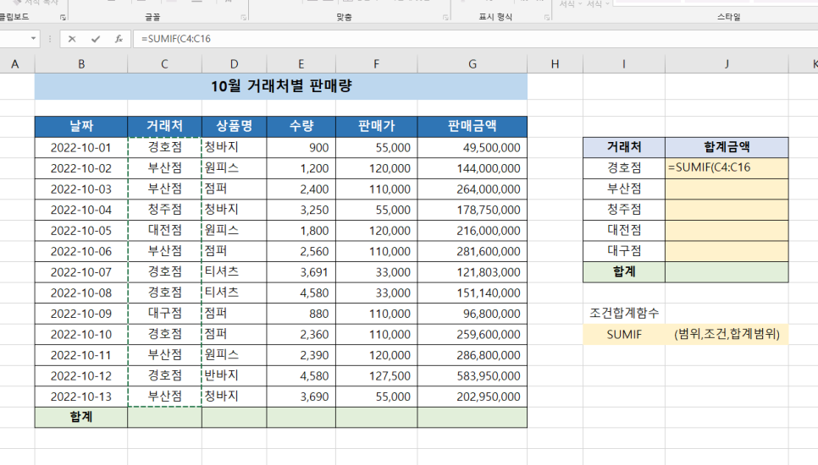Screen dimensions: 818x465
Task: Click the title cell 10월 거래처별 판매량
Action: point(281,86)
